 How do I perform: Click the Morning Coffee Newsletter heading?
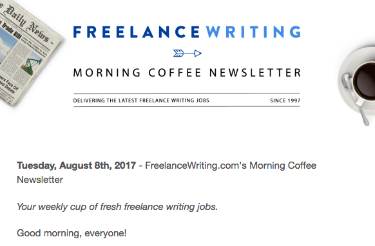tap(187, 73)
